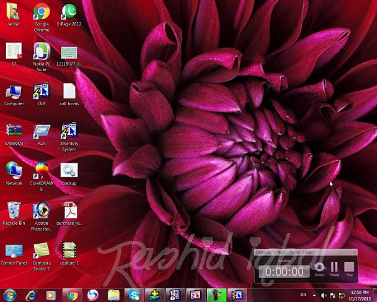Select the Adobe Photoshop shortcut icon
The image size is (377, 302).
pyautogui.click(x=41, y=216)
